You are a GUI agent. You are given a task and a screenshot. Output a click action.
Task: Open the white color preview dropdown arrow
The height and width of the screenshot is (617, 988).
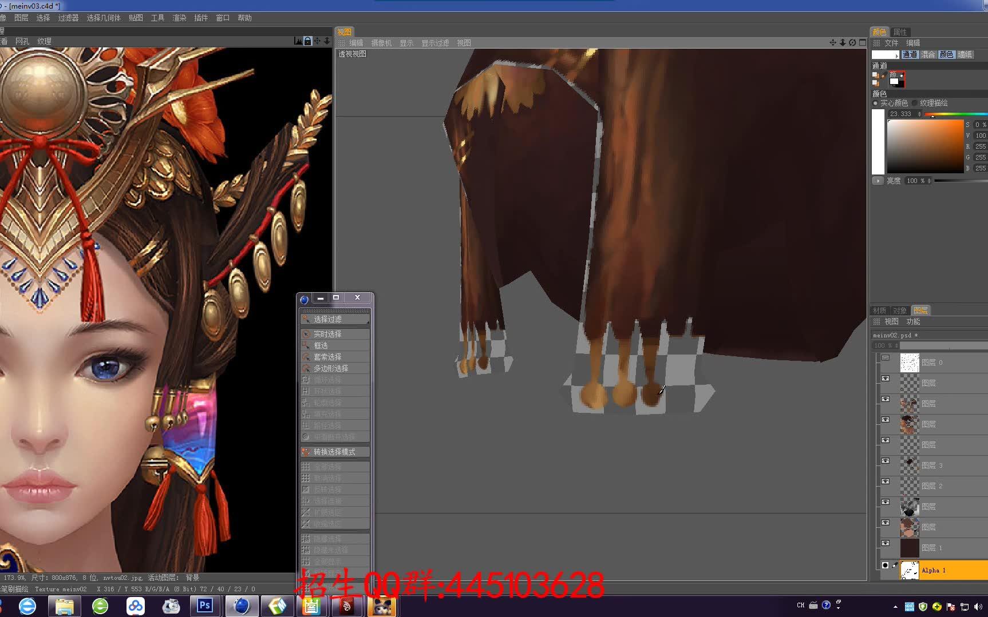click(896, 55)
